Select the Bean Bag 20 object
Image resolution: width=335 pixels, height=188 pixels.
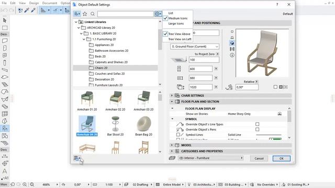point(143,126)
